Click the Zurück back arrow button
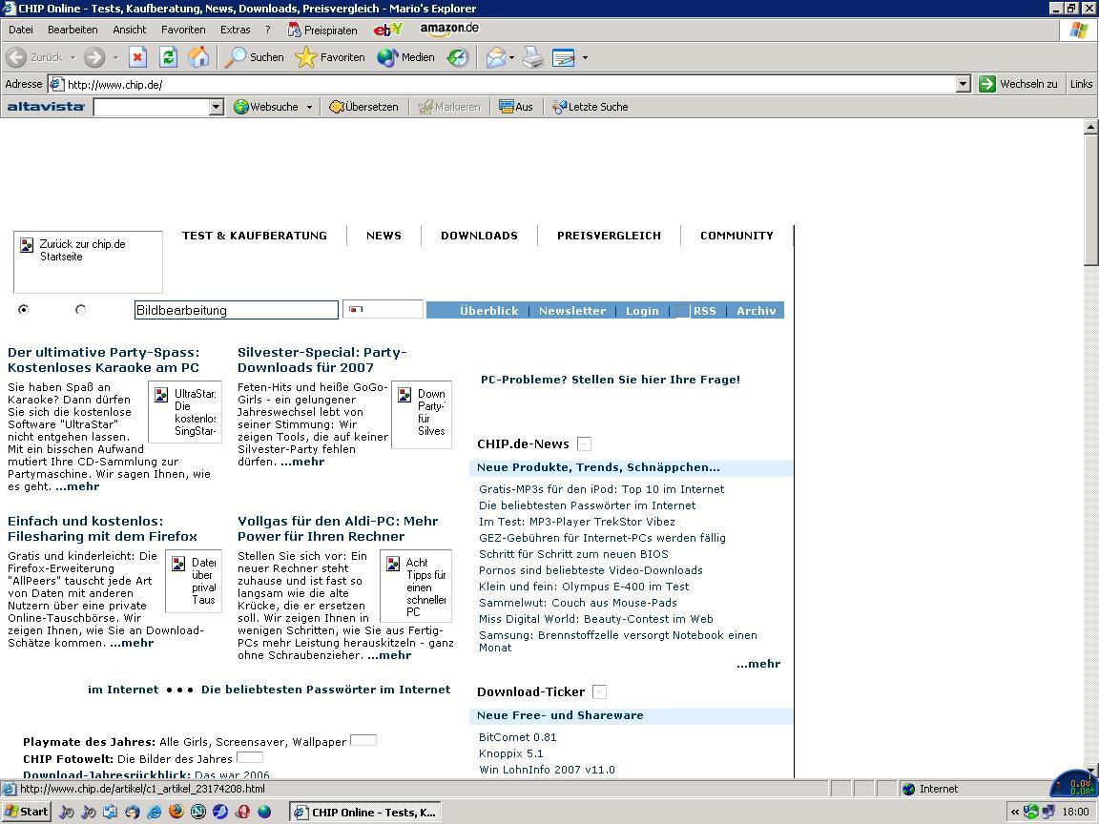This screenshot has height=824, width=1099. (x=33, y=57)
